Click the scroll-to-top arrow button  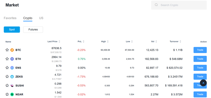(x=203, y=83)
